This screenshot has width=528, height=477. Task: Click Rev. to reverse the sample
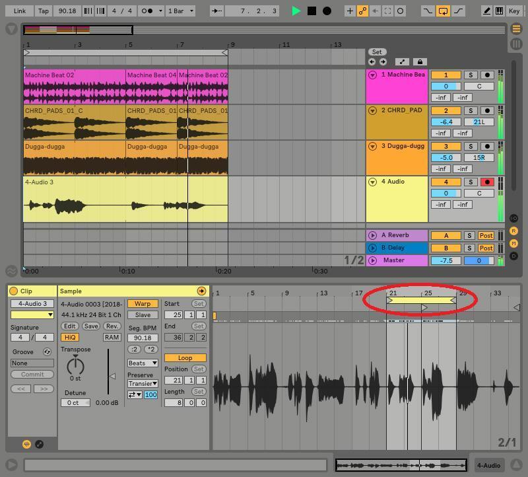click(x=112, y=326)
